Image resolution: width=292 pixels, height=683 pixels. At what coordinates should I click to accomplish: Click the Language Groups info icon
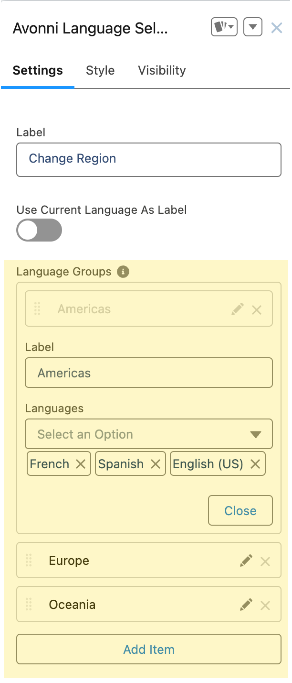coord(123,272)
